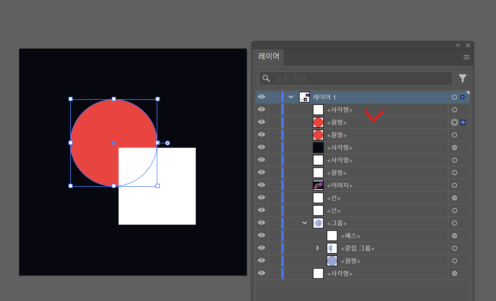Screen dimensions: 496x301
Task: Hide the <이미지> row with eye icon
Action: point(262,185)
